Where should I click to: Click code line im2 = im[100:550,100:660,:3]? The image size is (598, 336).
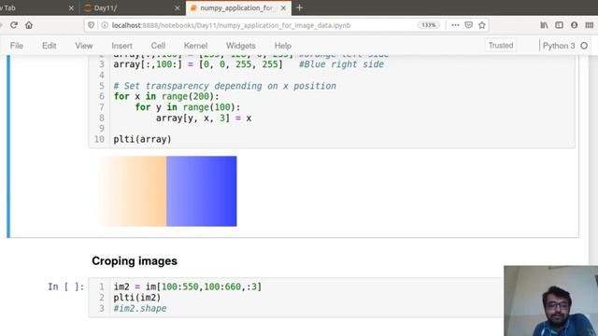(188, 287)
